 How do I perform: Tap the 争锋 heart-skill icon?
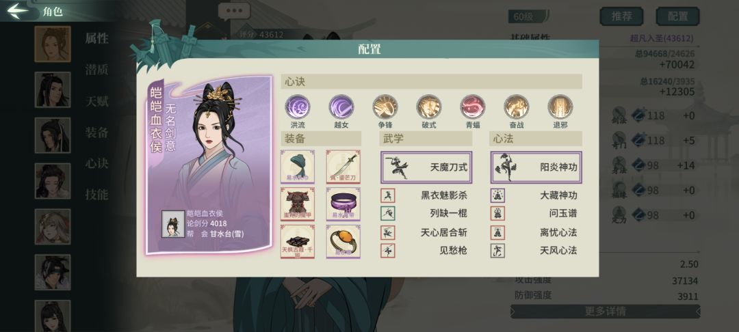click(385, 107)
